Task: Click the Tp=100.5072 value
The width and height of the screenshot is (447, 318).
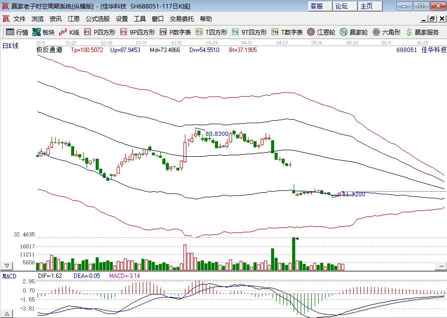Action: tap(87, 50)
